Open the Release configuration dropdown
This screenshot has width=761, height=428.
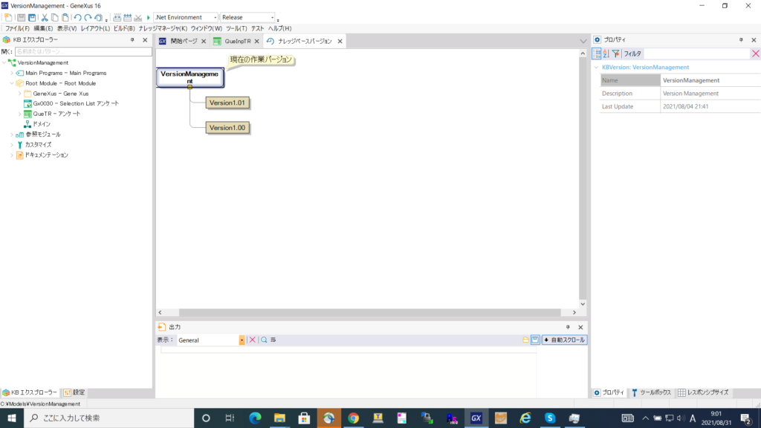[x=247, y=18]
